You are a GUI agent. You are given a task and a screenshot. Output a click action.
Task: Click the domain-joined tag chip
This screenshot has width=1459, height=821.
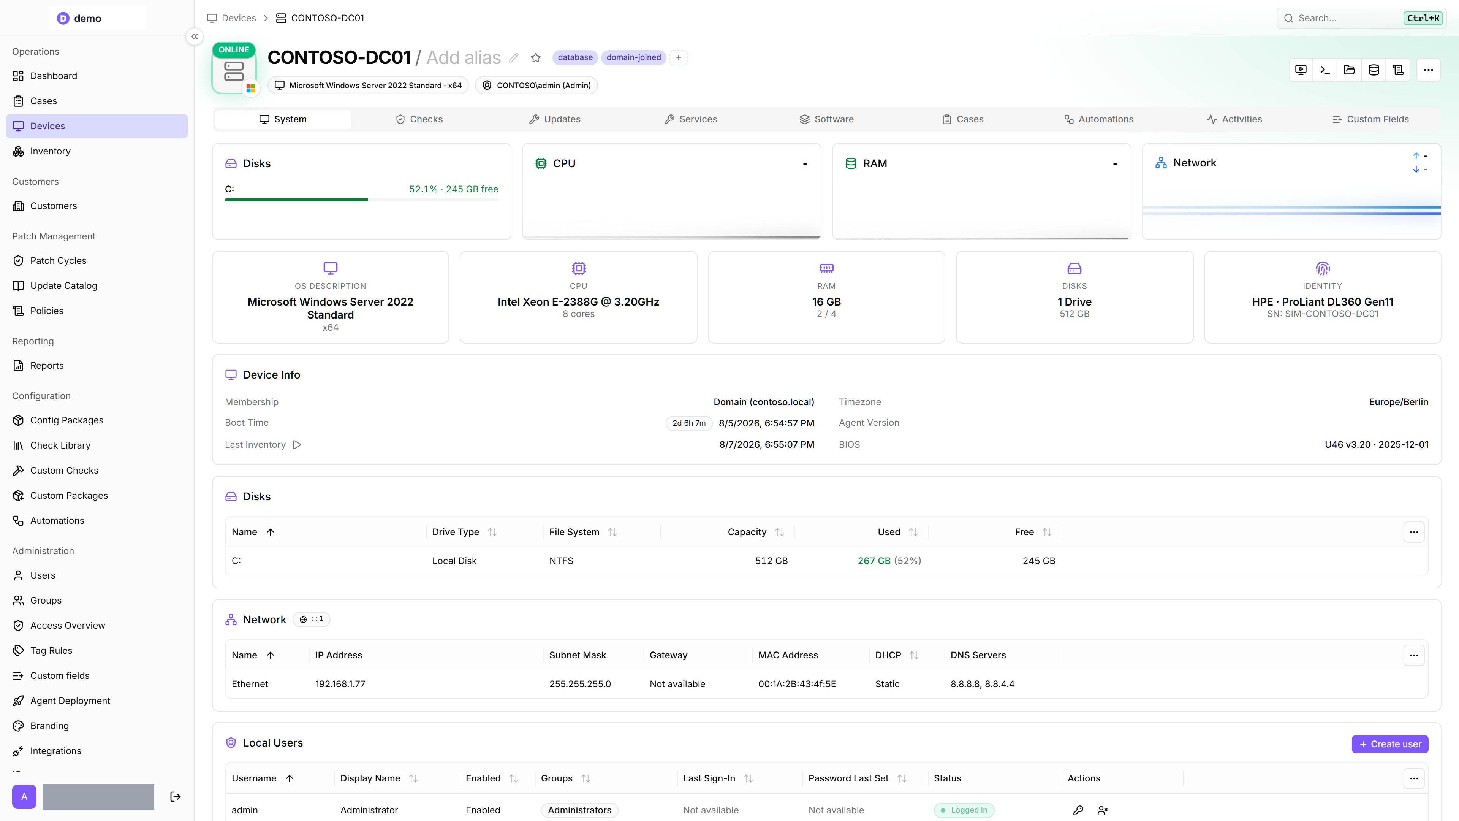click(x=634, y=58)
